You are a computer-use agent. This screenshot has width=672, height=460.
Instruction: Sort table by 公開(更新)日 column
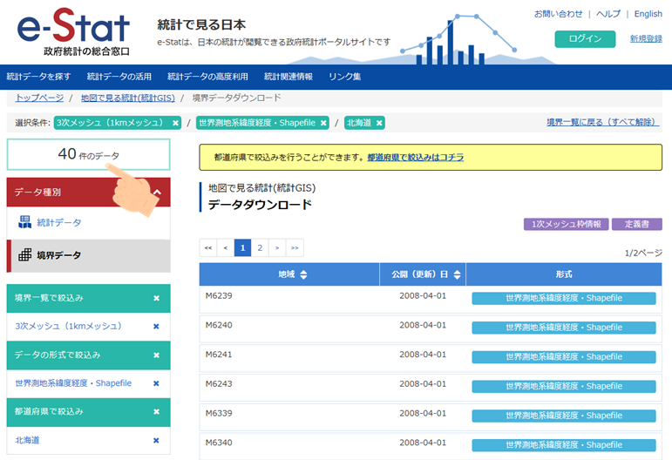click(457, 274)
